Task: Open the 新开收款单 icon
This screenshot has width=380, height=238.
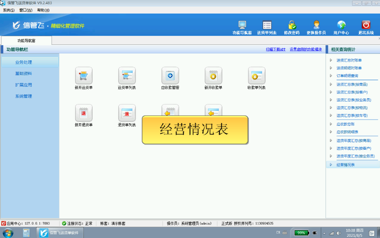Action: coord(213,76)
